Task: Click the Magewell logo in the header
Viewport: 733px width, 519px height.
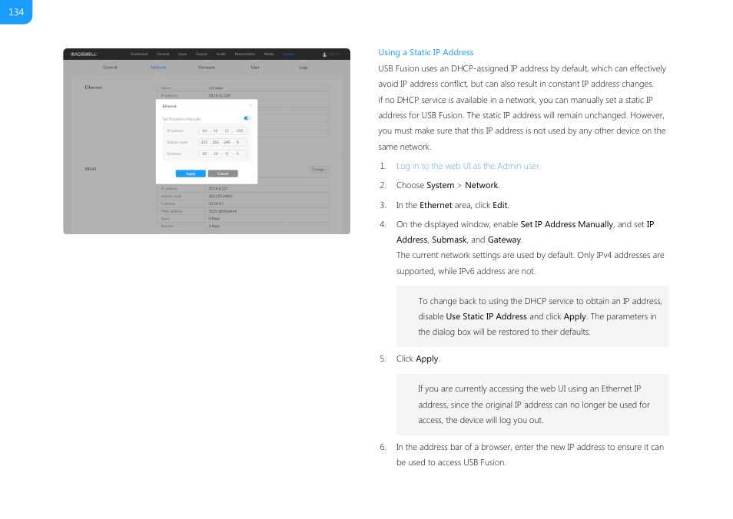Action: [84, 55]
